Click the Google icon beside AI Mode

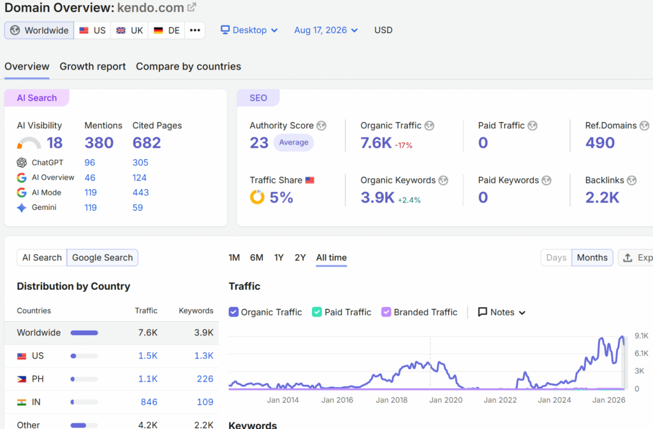click(x=22, y=193)
